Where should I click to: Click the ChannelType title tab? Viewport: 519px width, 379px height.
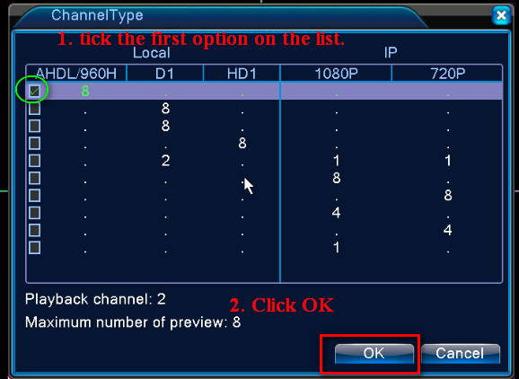(97, 15)
